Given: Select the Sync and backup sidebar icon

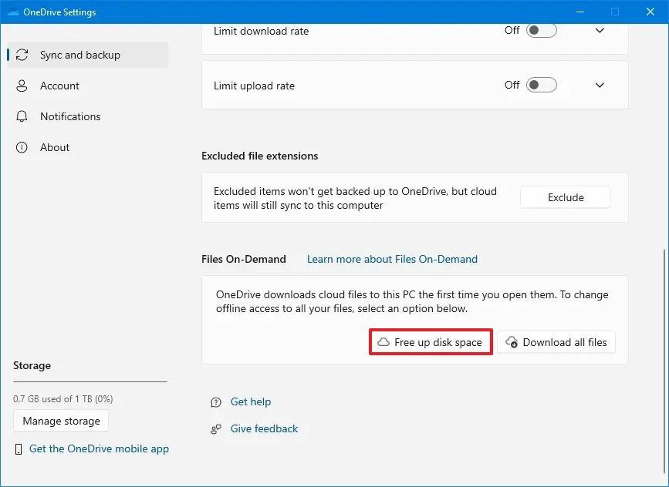Looking at the screenshot, I should click(x=23, y=55).
